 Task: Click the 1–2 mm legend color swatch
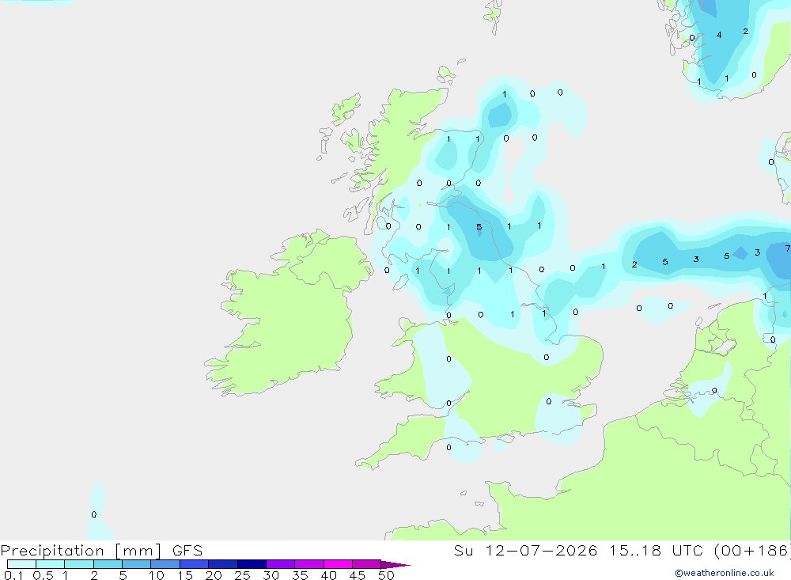(79, 564)
